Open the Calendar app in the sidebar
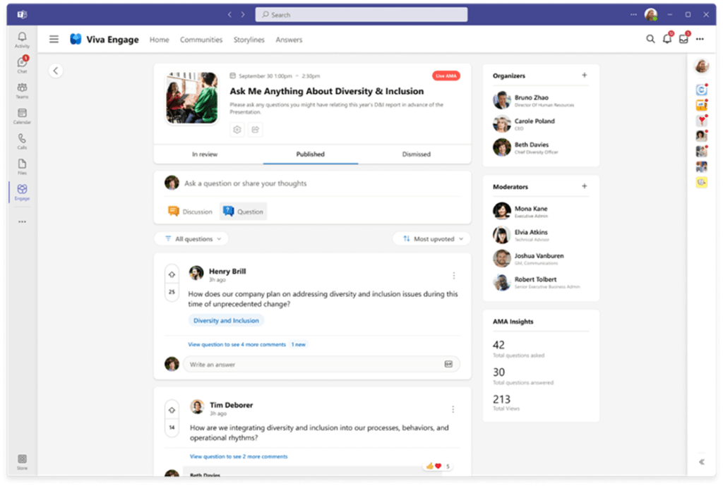Viewport: 723px width, 486px height. [22, 116]
